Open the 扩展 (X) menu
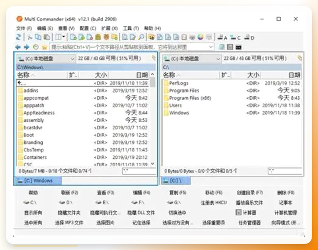 tap(109, 28)
